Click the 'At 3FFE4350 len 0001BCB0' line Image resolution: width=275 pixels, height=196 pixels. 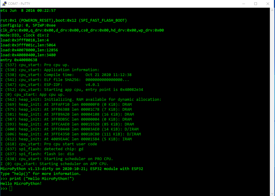[x=71, y=134]
